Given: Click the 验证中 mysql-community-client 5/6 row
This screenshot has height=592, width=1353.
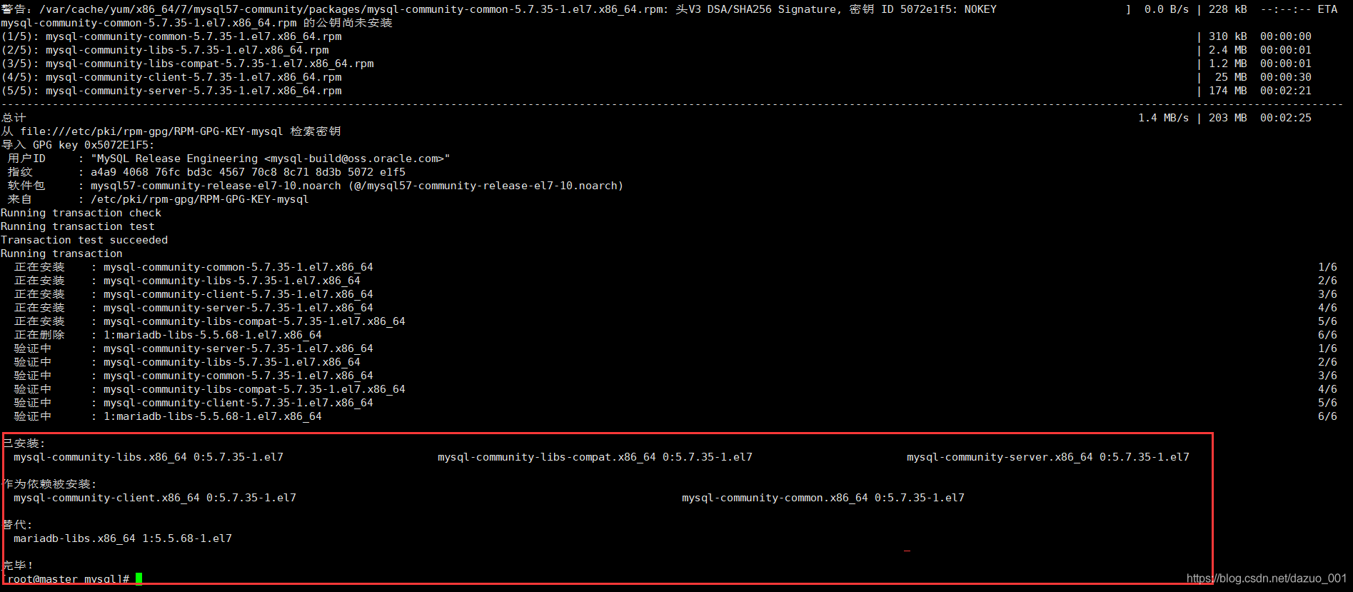Looking at the screenshot, I should coord(675,403).
